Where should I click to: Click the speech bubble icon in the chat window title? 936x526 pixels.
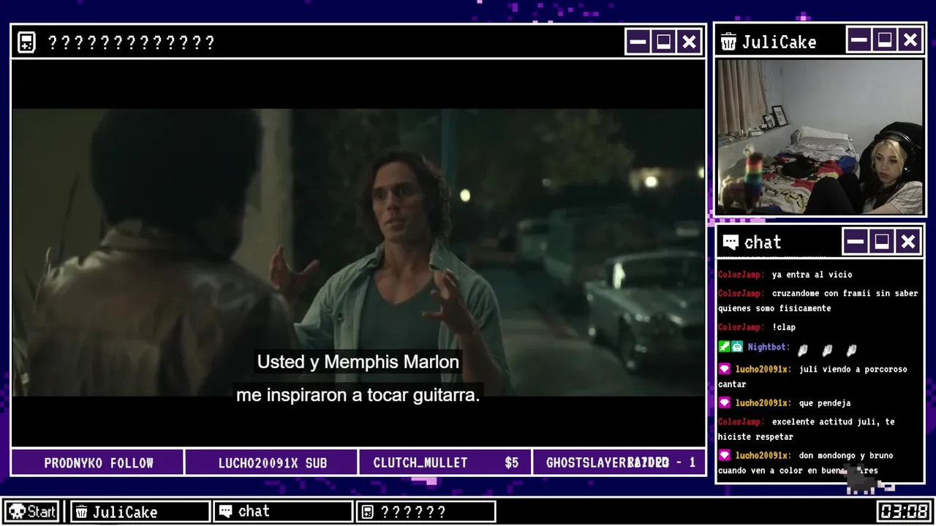click(731, 242)
